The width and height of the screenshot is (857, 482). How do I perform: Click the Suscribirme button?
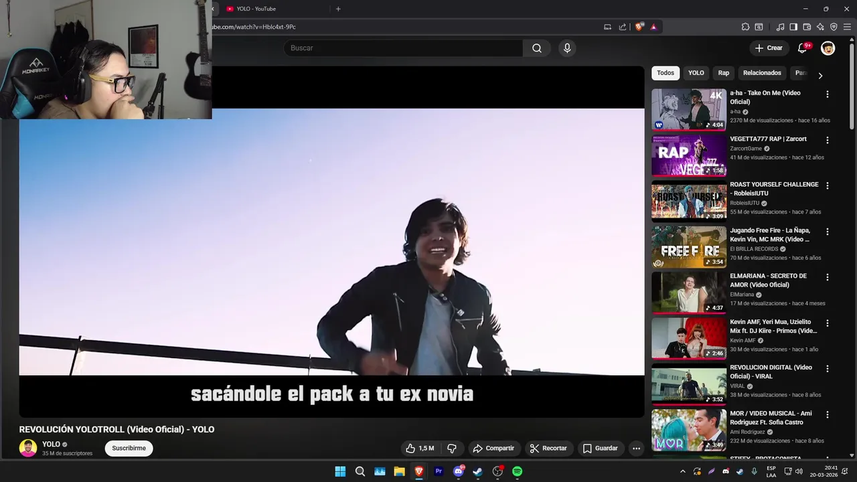pos(129,449)
